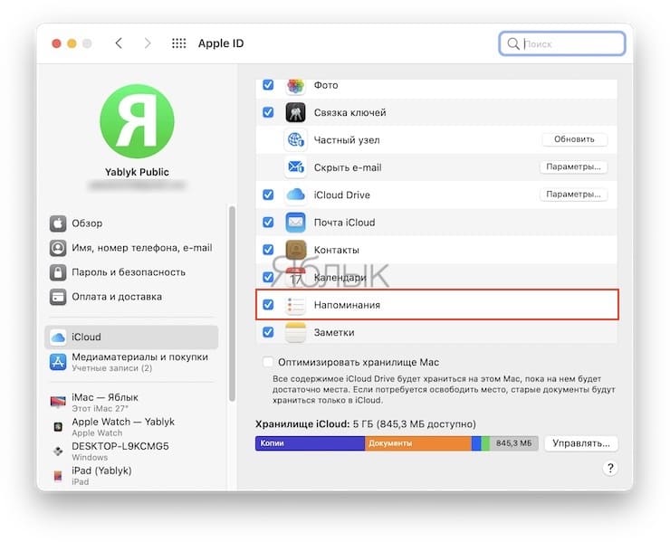Click Хранилище iCloud storage summary text

pos(366,424)
